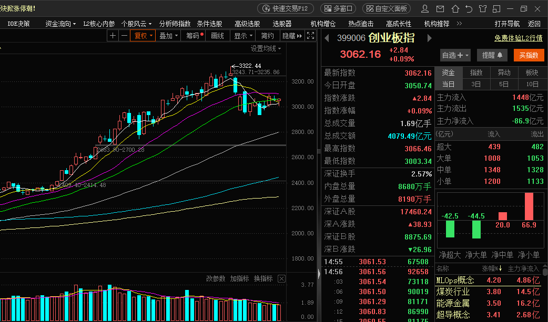Open the 多窗口 multi-window view

pyautogui.click(x=338, y=8)
